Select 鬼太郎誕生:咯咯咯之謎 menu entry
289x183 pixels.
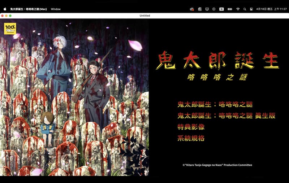(x=215, y=104)
